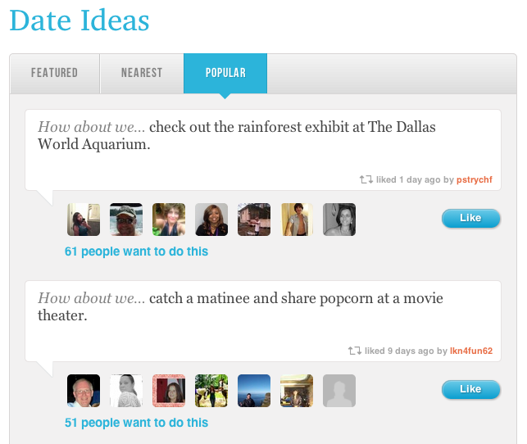
Task: Like the matinee and popcorn date idea
Action: pos(470,390)
